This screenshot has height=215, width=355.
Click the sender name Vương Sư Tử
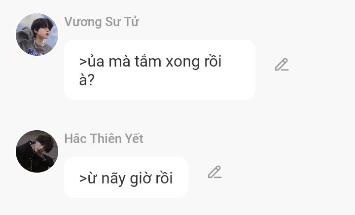tap(101, 22)
